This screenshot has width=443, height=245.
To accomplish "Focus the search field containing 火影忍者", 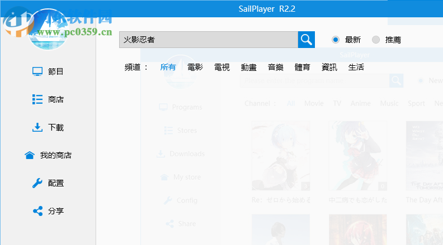I will (x=209, y=40).
